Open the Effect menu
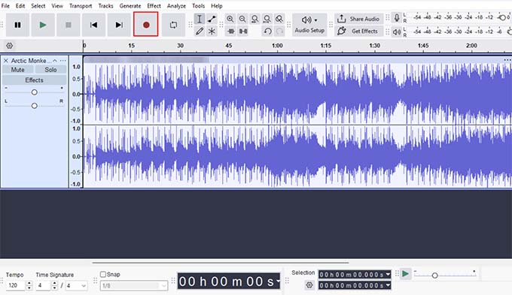Screen dimensions: 512x295 click(x=154, y=6)
